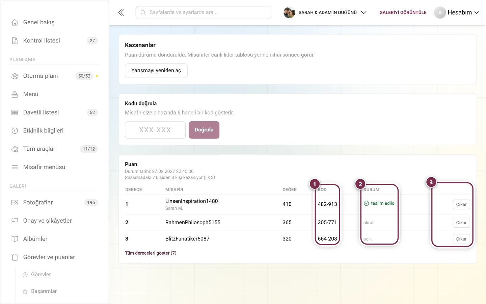
Task: Click the Doğrula button
Action: coord(204,130)
